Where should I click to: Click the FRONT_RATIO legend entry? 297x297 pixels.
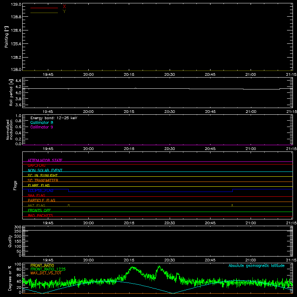click(x=42, y=265)
